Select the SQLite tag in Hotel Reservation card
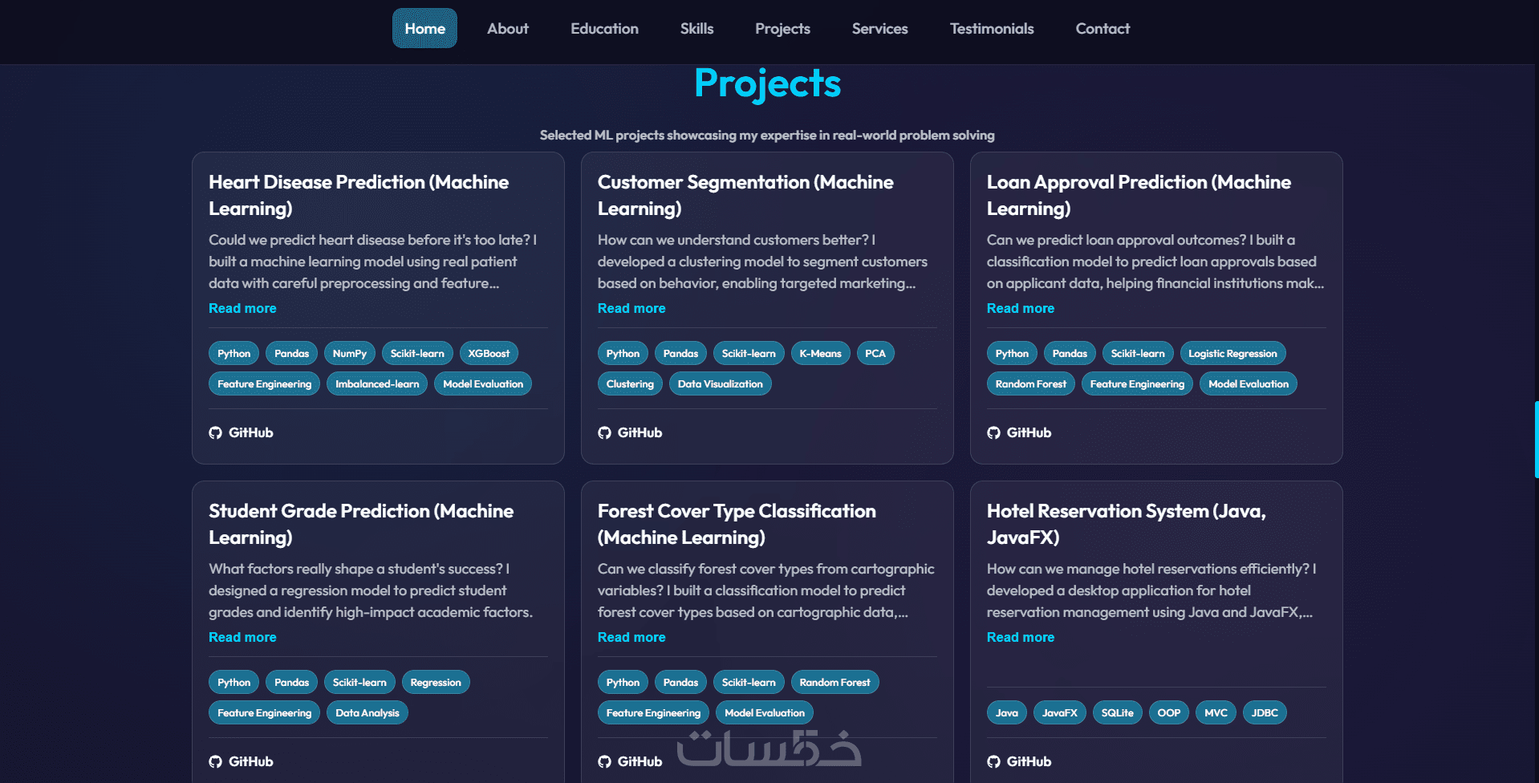Screen dimensions: 1539x783 coord(1117,712)
